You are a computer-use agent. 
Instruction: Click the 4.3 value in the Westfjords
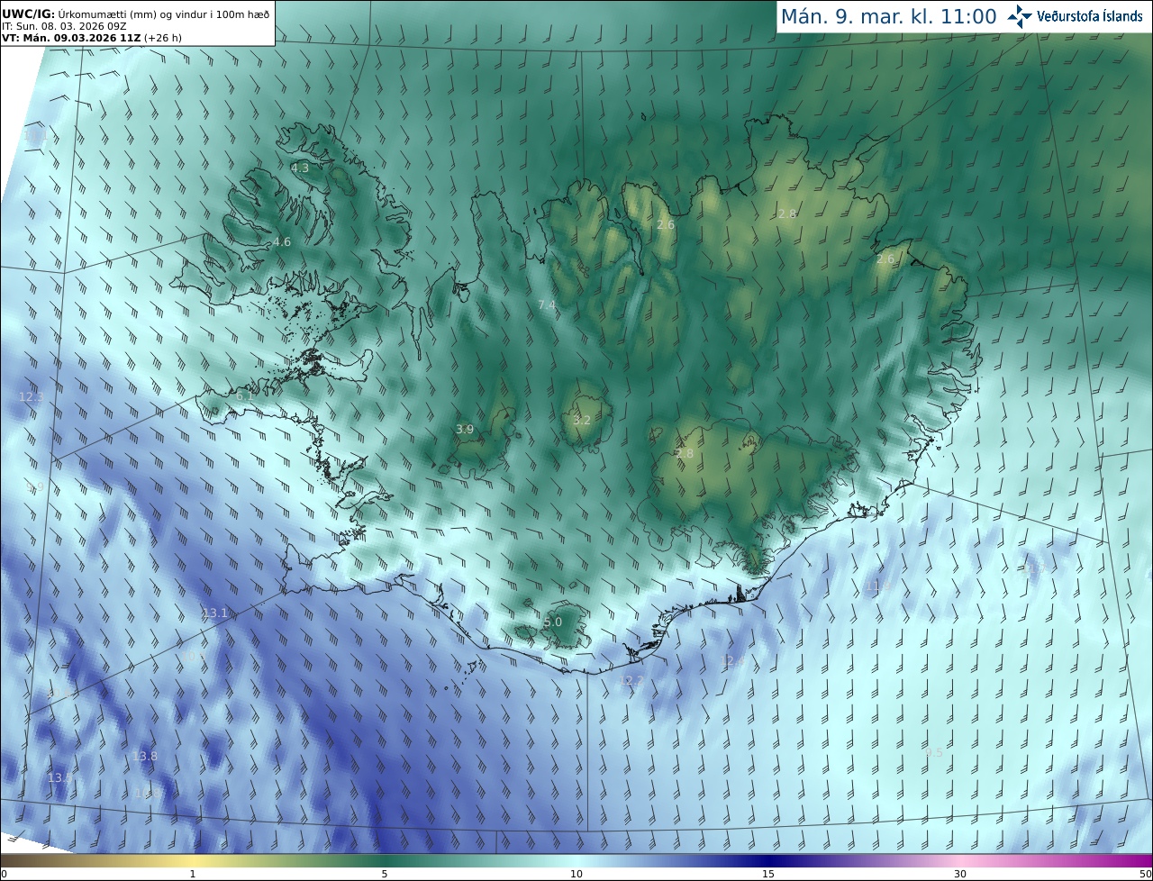[300, 168]
